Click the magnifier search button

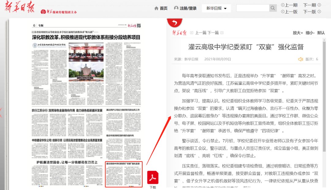coord(273,8)
